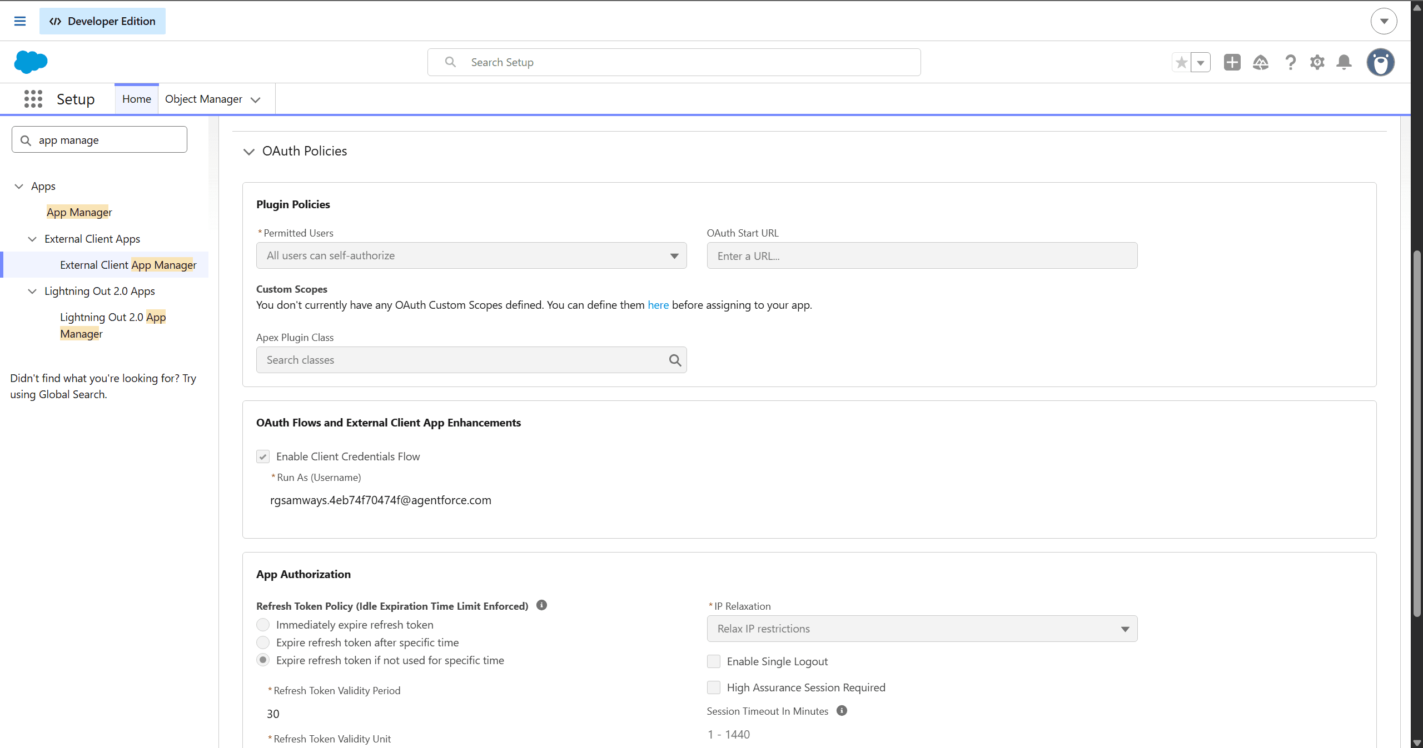This screenshot has height=748, width=1423.
Task: Open the Help question mark icon
Action: pos(1290,62)
